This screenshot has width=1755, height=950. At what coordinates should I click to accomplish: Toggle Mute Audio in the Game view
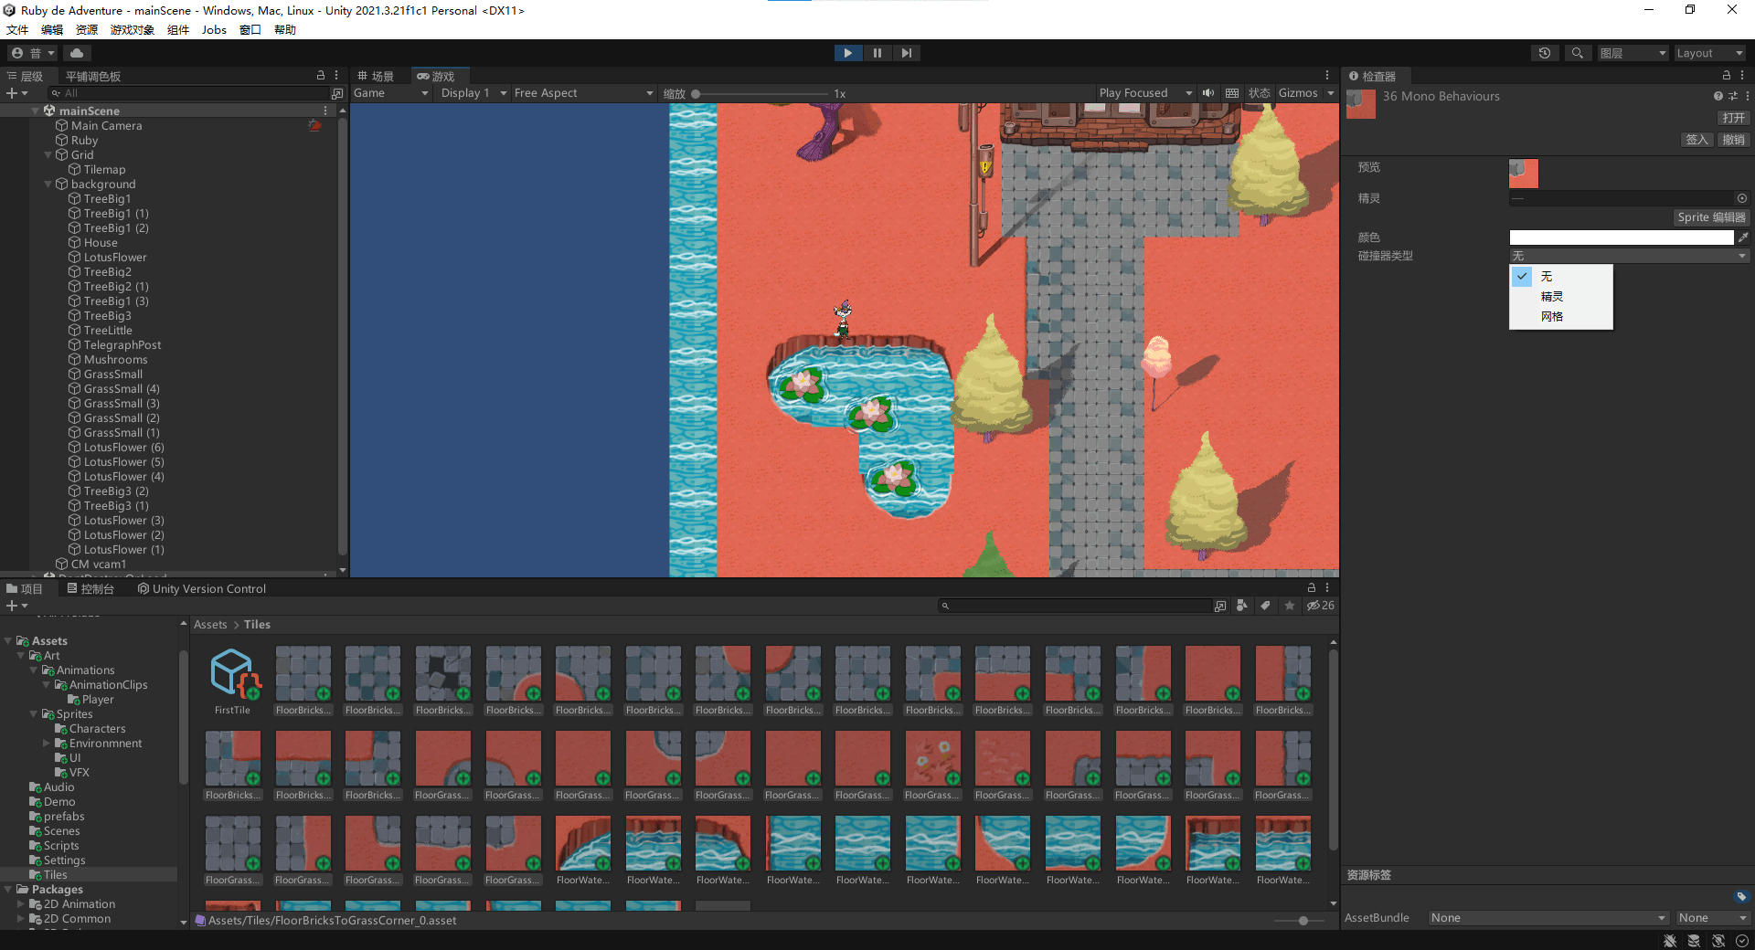tap(1208, 93)
